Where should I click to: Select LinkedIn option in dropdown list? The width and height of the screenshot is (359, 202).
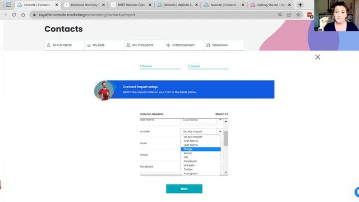tap(201, 166)
